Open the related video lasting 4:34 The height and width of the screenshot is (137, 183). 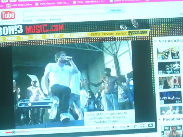170,97
